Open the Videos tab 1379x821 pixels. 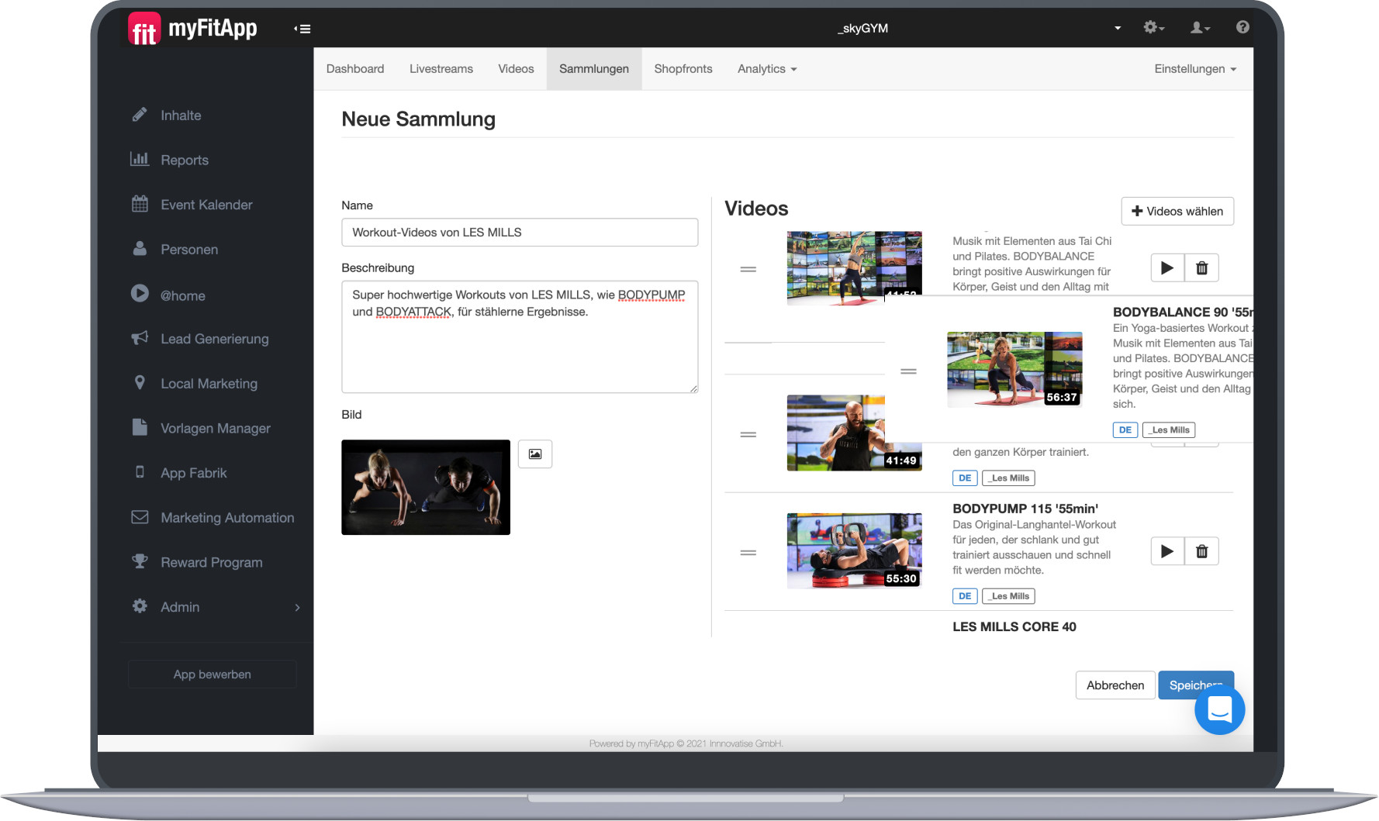(x=516, y=69)
